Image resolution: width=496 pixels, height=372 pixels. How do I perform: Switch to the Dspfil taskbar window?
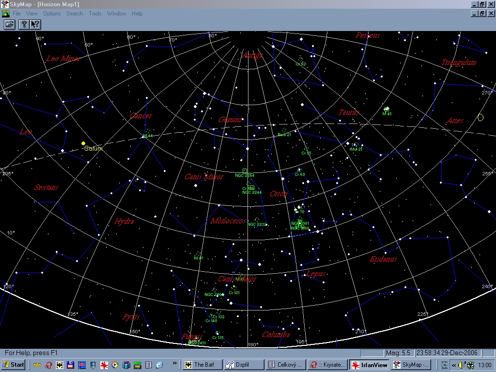(244, 365)
